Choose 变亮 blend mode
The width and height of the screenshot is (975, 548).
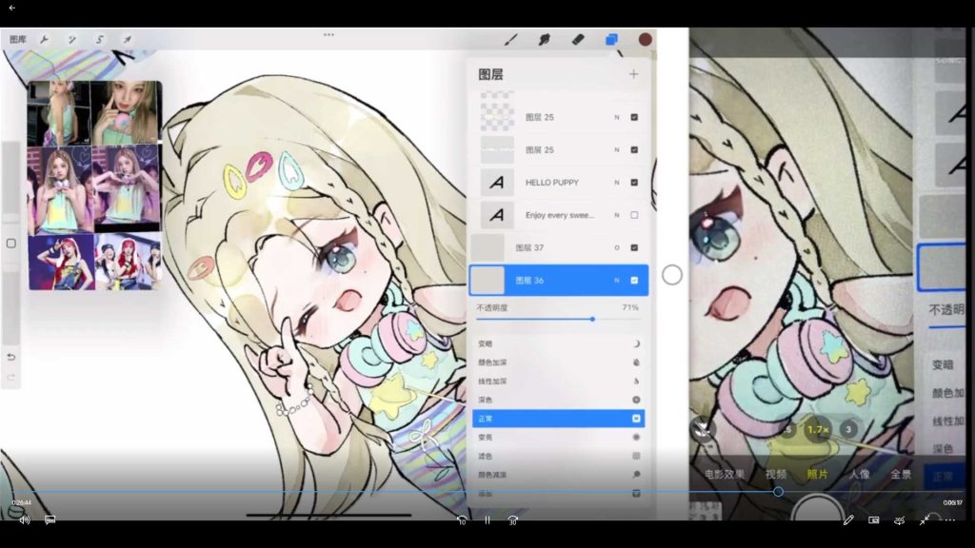pos(558,437)
